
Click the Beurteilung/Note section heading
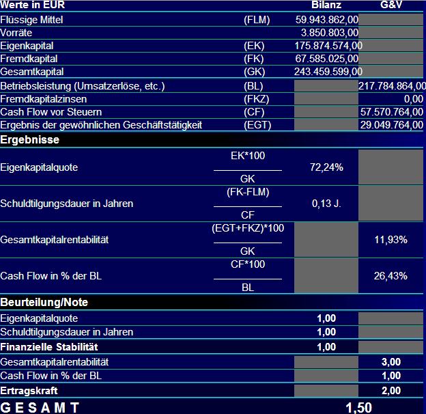[44, 302]
